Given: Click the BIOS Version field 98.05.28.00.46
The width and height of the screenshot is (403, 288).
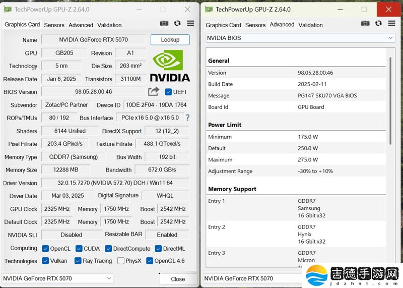Looking at the screenshot, I should point(93,92).
